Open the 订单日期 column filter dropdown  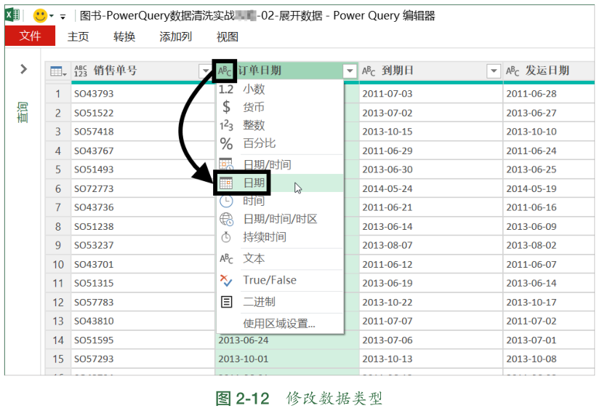(x=350, y=71)
